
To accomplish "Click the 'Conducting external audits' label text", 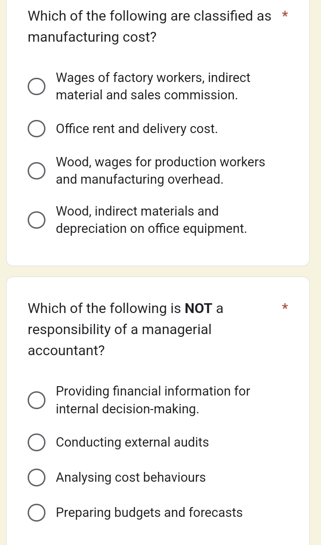I will tap(132, 442).
